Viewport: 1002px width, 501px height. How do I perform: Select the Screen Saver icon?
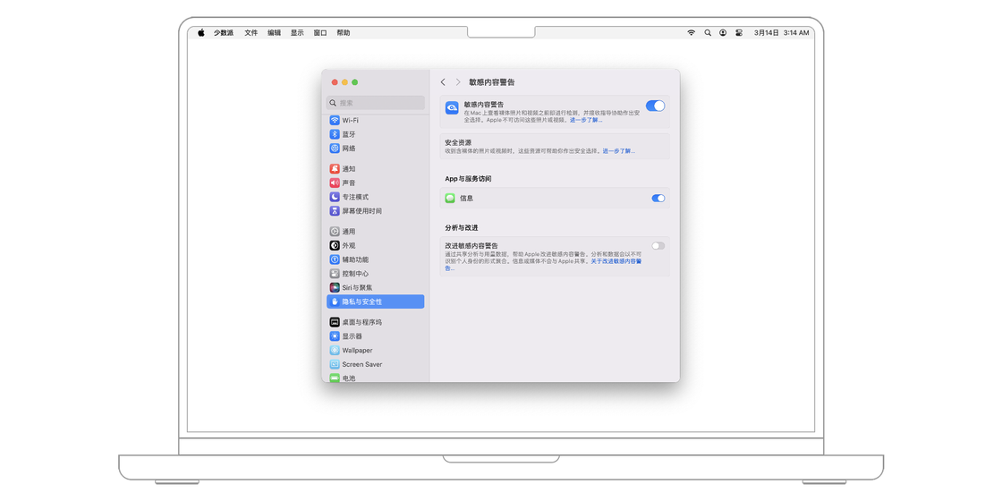pyautogui.click(x=335, y=364)
